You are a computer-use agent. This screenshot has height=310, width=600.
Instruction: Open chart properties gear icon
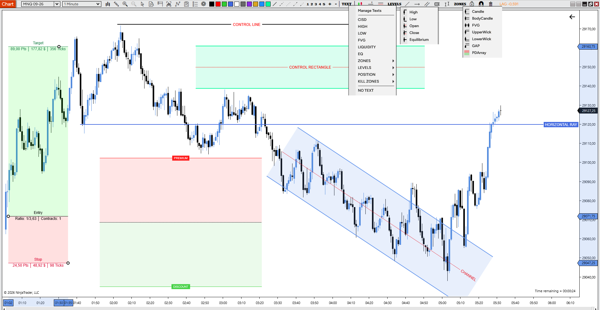tap(204, 4)
